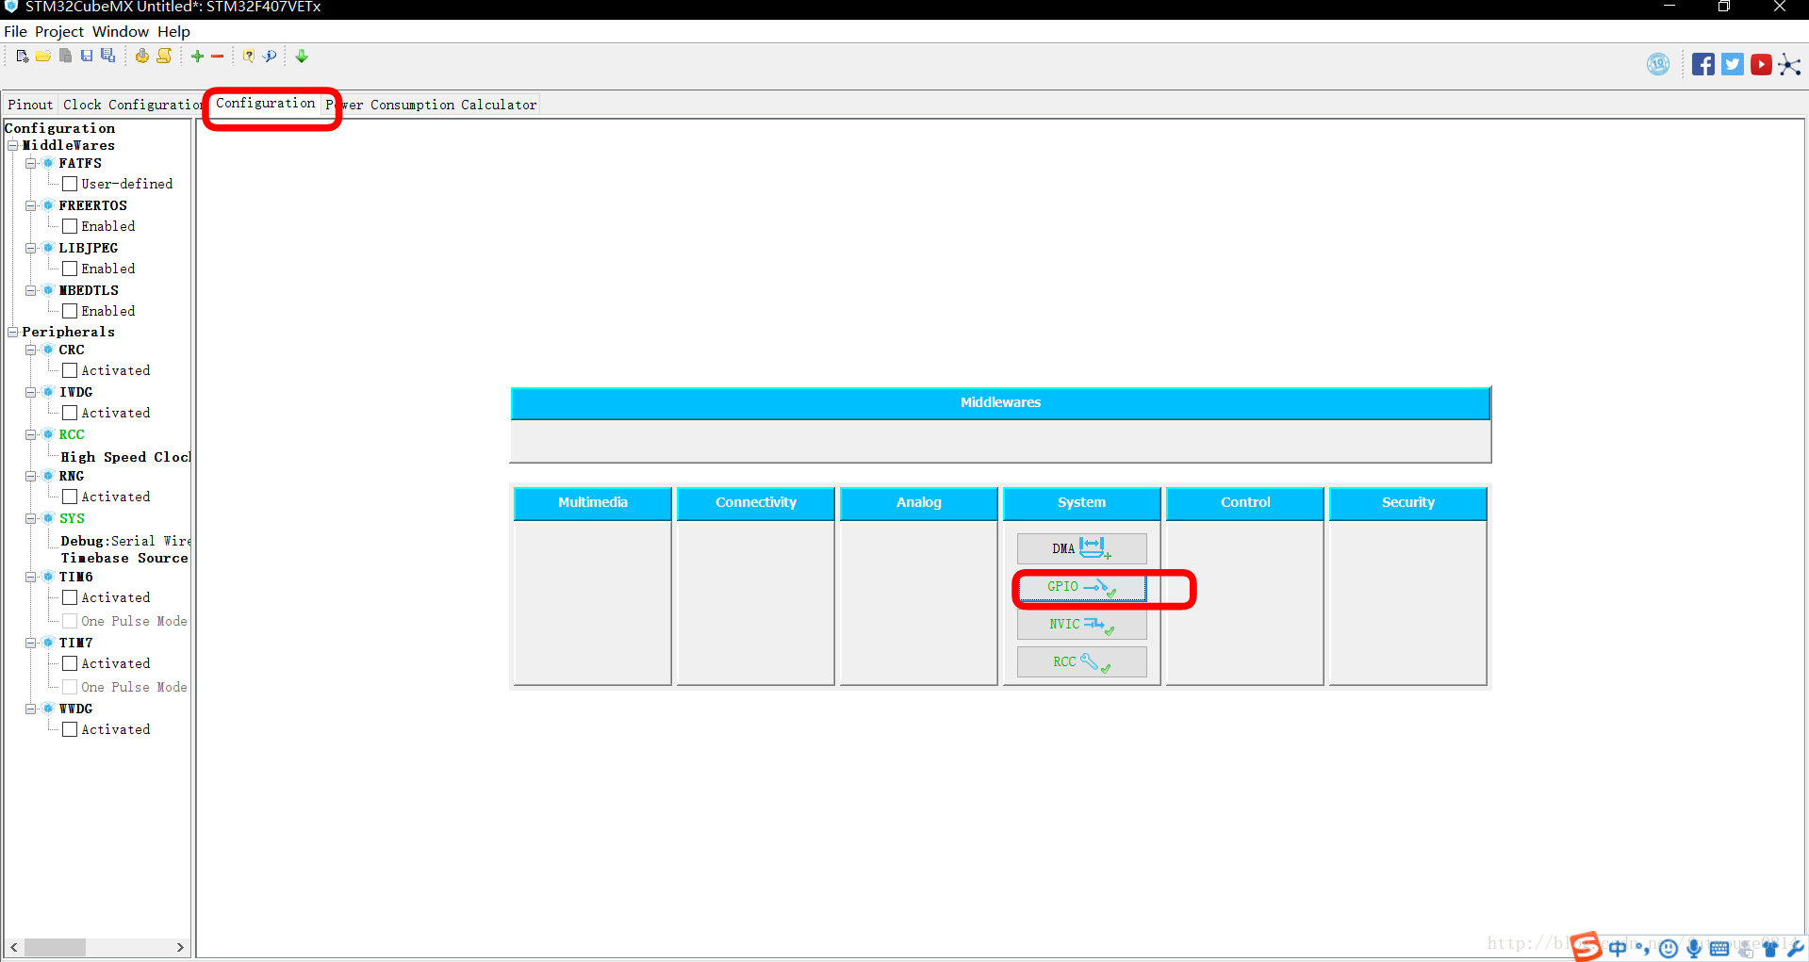Switch Chinese/English mode in the IME bar
This screenshot has width=1809, height=962.
pyautogui.click(x=1618, y=948)
